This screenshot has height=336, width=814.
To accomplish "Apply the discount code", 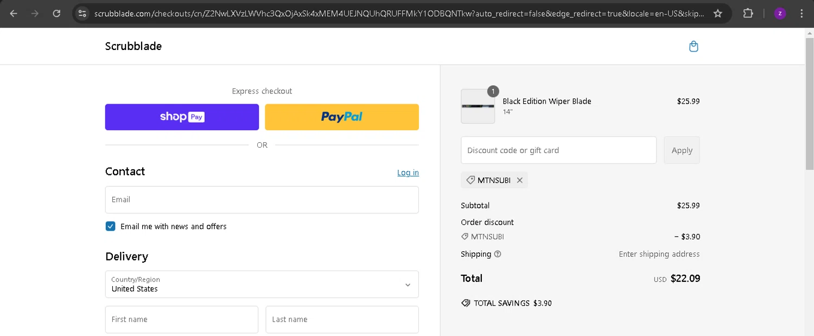I will pos(682,150).
